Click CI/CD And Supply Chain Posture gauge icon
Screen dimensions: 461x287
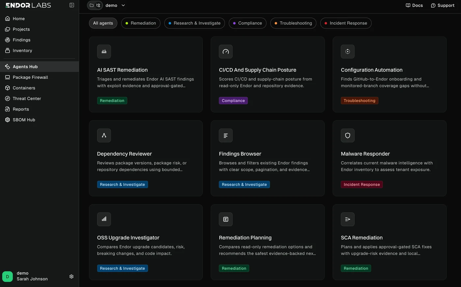[226, 51]
